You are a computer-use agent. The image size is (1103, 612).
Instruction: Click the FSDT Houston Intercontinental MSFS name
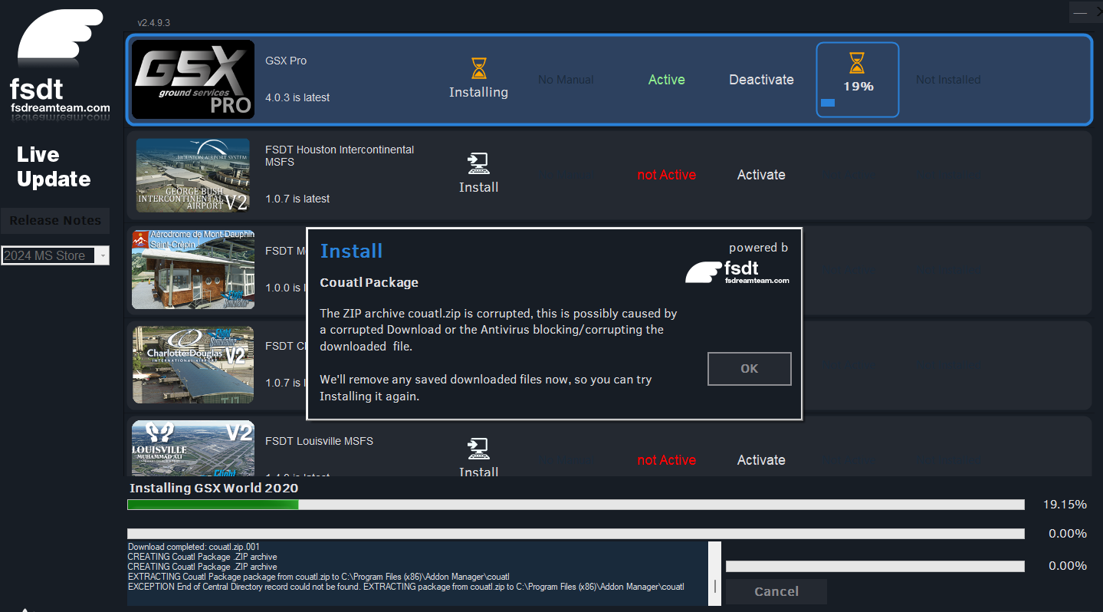point(340,156)
